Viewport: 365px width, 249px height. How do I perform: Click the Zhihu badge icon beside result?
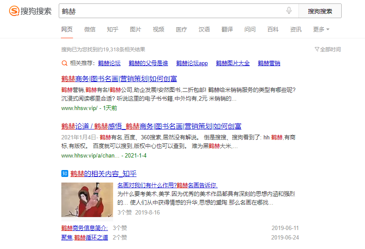(x=65, y=173)
